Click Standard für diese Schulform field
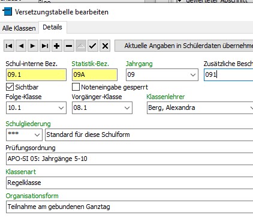Screen dimensions: 253x224 (x=149, y=135)
